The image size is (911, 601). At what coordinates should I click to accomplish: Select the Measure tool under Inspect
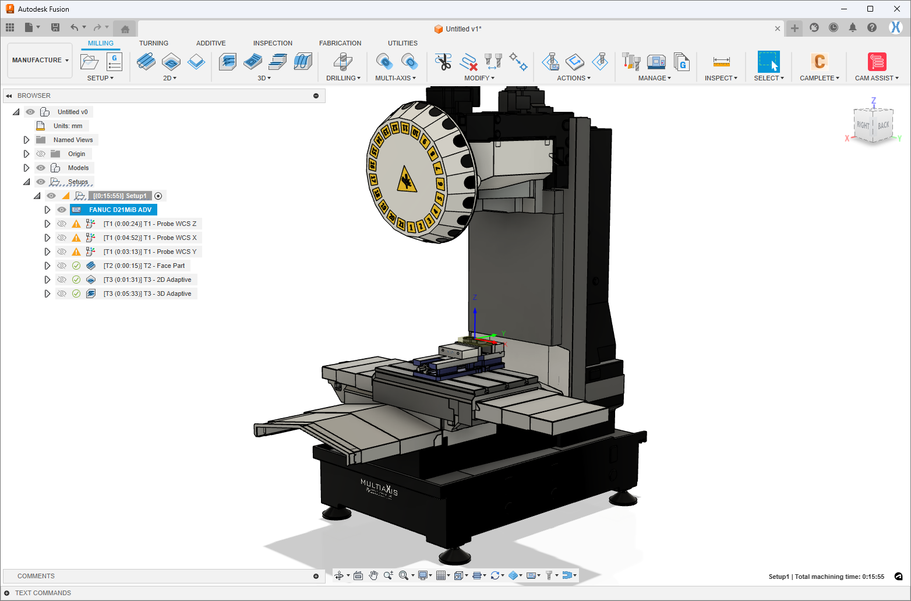point(721,62)
